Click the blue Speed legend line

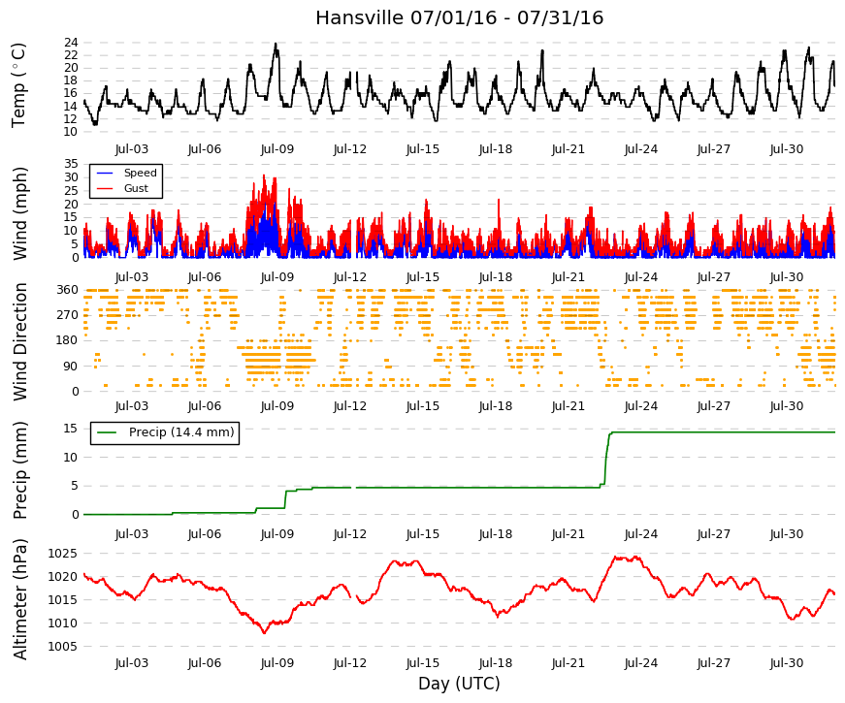105,173
